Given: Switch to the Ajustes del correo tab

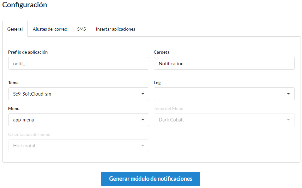Looking at the screenshot, I should 50,29.
